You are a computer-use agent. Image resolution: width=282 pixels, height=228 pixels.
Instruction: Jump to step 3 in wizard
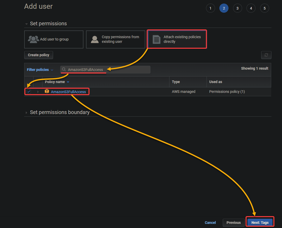coord(237,8)
